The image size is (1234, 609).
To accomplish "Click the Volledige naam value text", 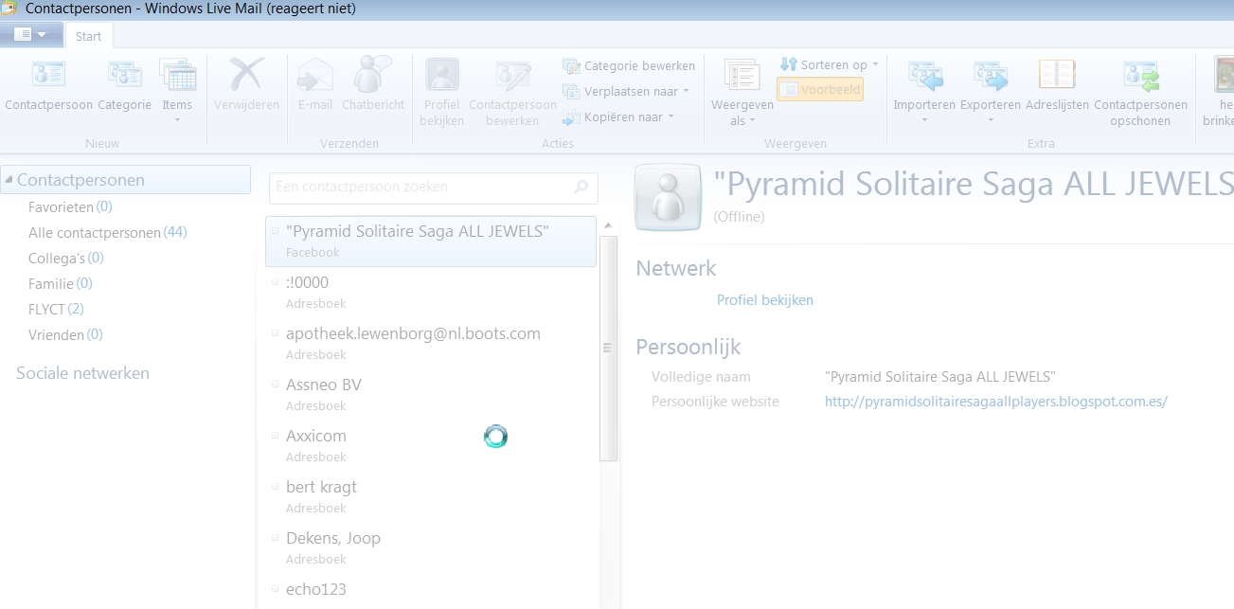I will pyautogui.click(x=940, y=377).
